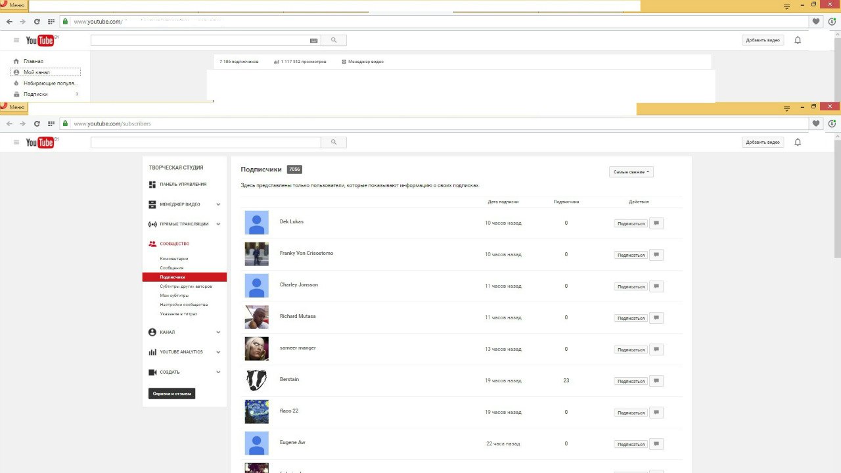Viewport: 841px width, 473px height.
Task: Select Настройки сообщества in sidebar
Action: point(183,305)
